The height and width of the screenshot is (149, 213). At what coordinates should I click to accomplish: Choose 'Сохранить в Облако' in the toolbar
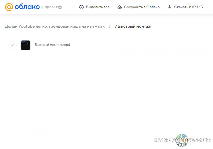click(142, 7)
